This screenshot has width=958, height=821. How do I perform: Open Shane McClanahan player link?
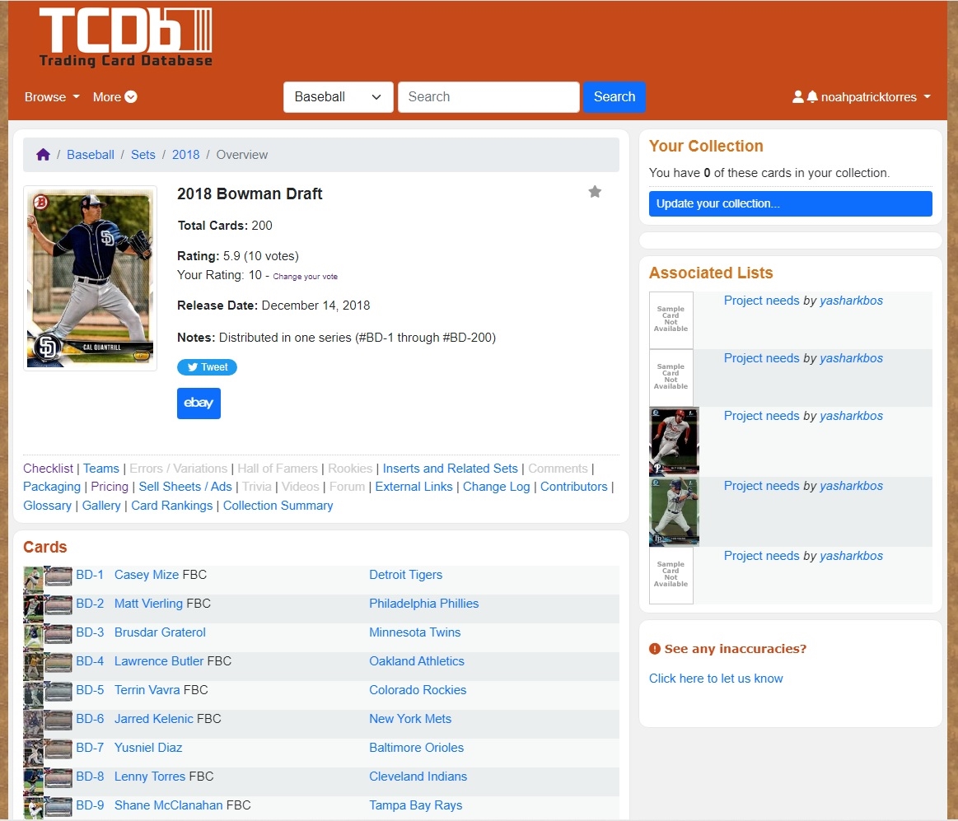(169, 805)
